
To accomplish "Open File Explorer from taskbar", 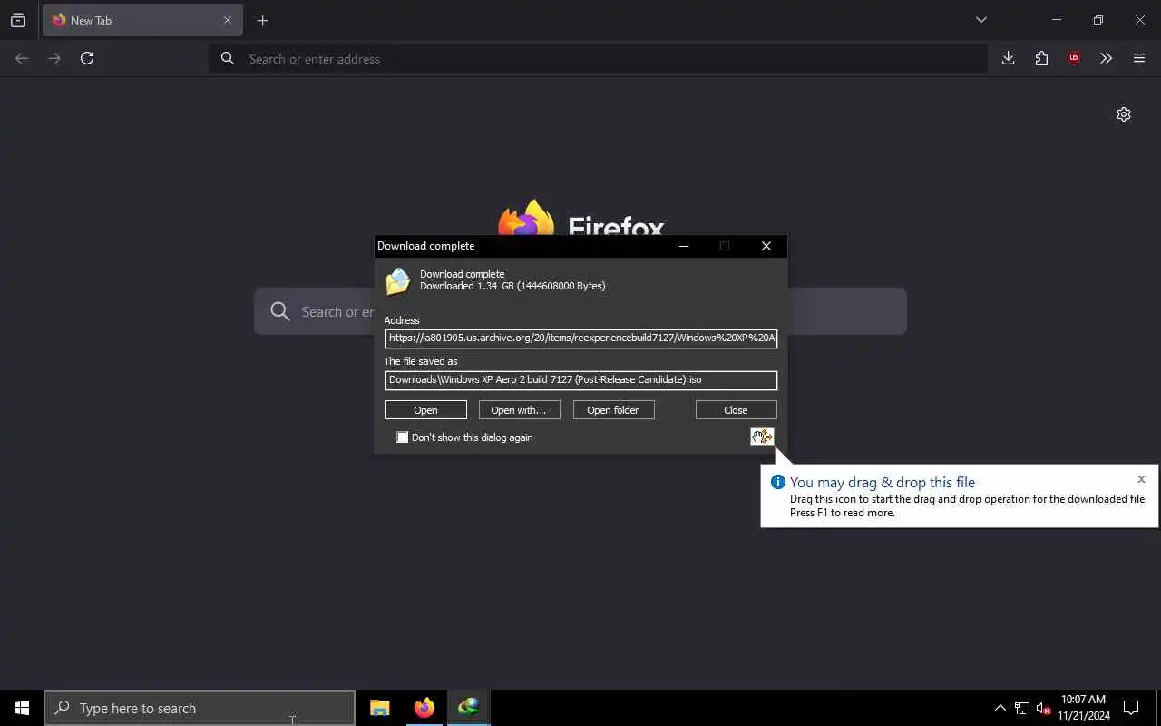I will point(380,708).
